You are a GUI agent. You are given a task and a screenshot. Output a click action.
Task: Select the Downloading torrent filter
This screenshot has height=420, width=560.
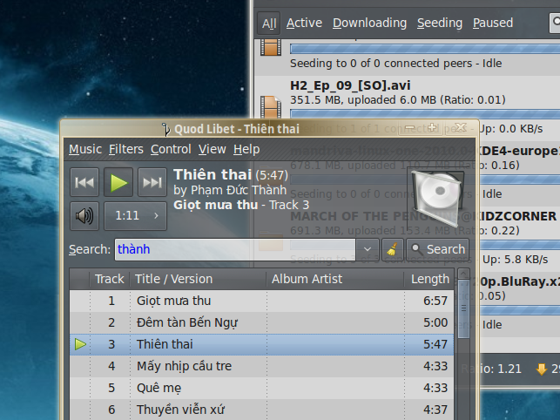click(x=369, y=23)
